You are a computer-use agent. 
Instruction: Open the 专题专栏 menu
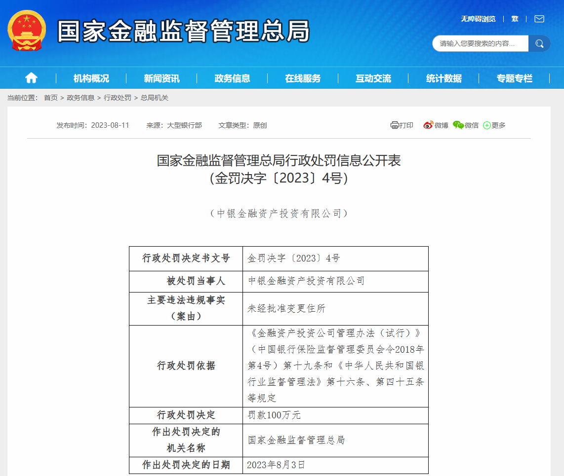514,78
